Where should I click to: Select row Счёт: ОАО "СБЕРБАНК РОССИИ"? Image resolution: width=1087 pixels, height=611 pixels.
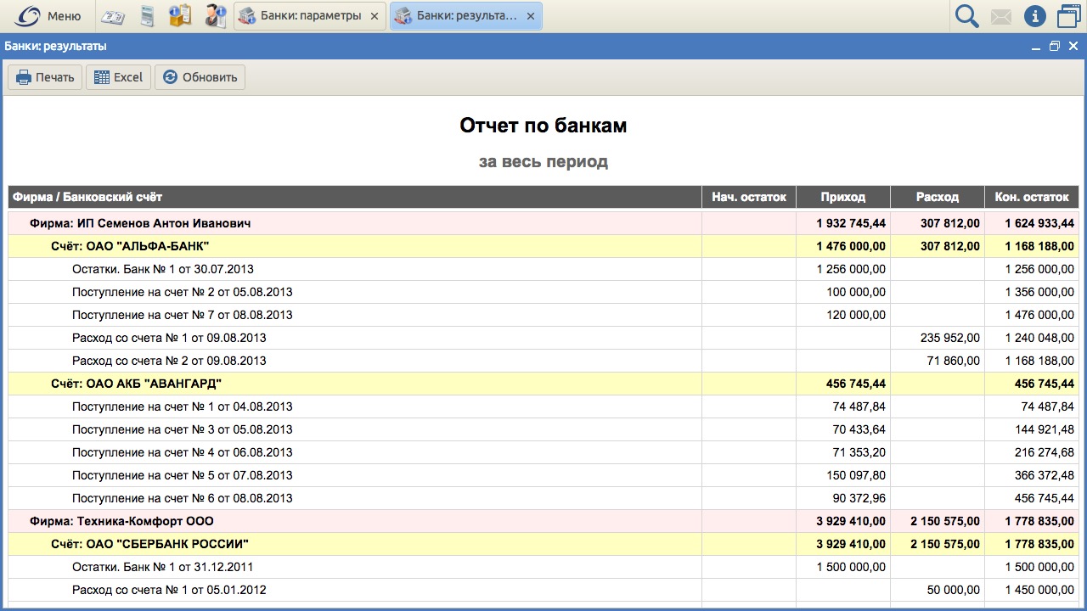tap(543, 544)
